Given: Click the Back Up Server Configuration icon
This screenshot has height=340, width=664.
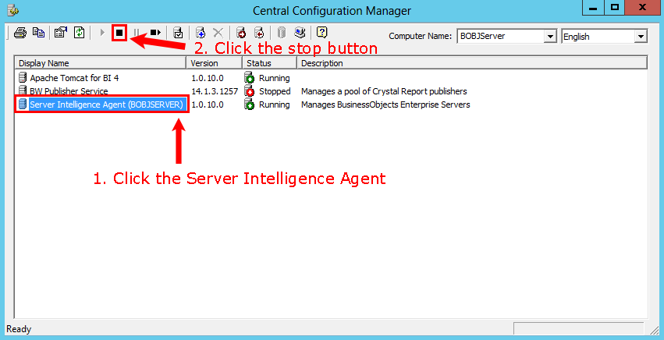Looking at the screenshot, I should click(x=241, y=33).
